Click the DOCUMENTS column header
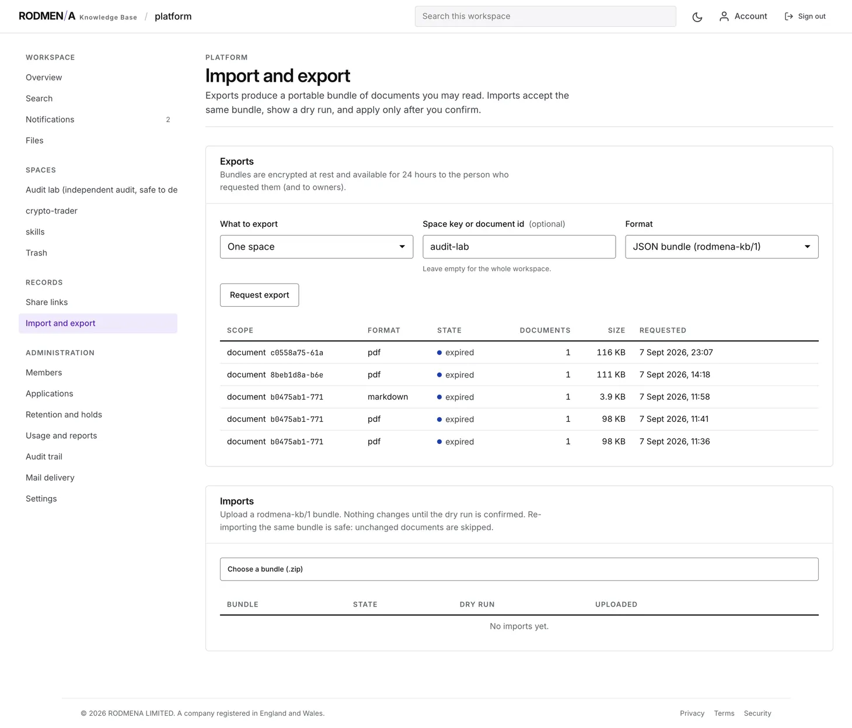The image size is (852, 728). (545, 330)
